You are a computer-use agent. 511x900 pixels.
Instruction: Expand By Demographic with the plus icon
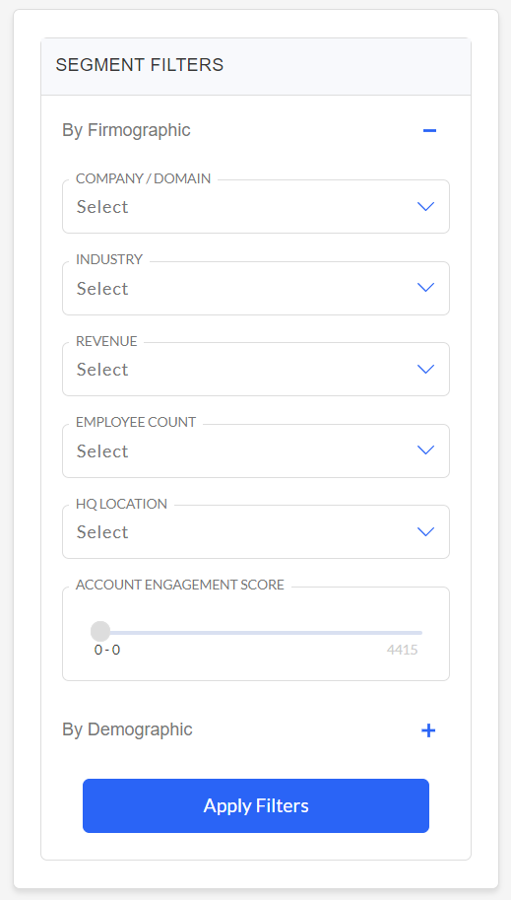[x=428, y=730]
